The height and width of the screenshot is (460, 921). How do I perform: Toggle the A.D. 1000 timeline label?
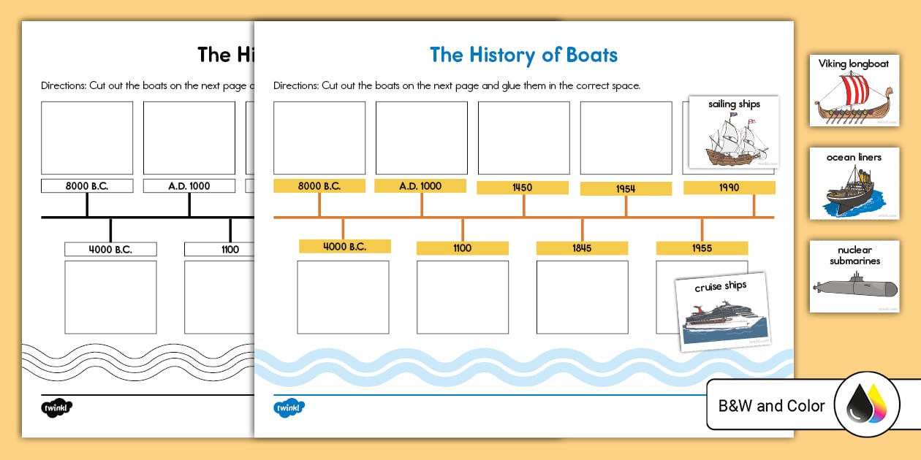pyautogui.click(x=421, y=185)
